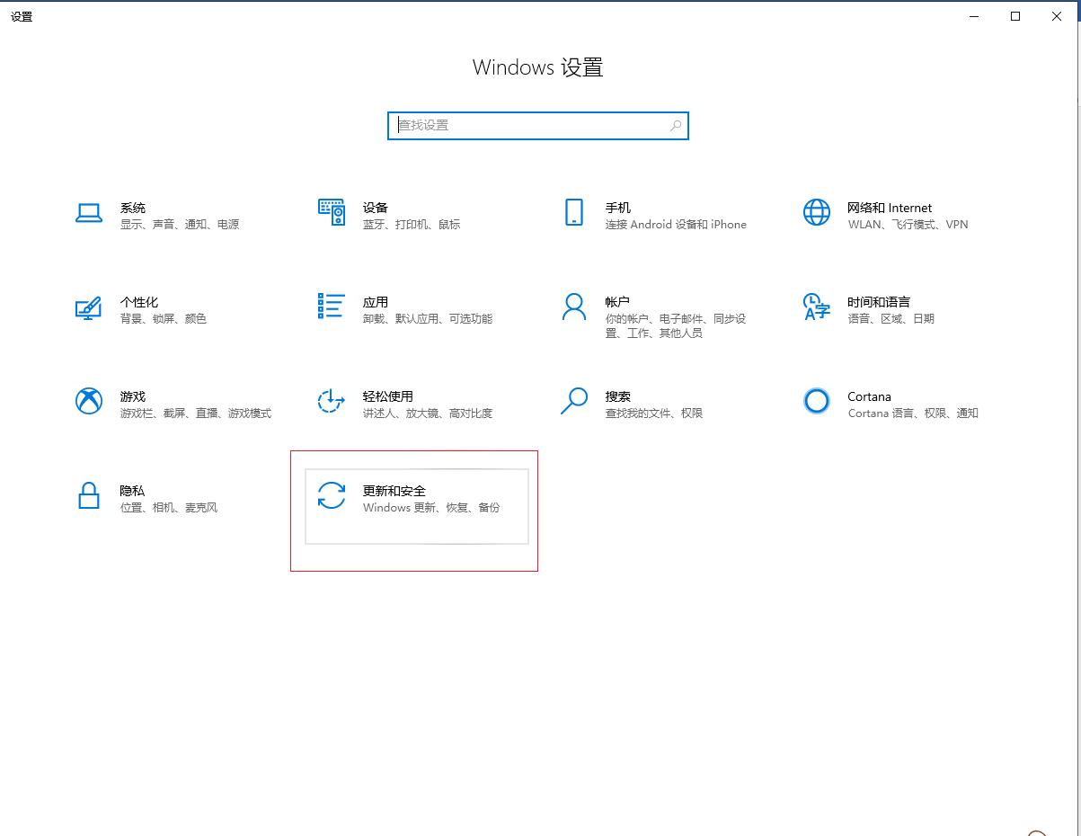1081x836 pixels.
Task: Select the 网络和 Internet globe icon
Action: (816, 212)
